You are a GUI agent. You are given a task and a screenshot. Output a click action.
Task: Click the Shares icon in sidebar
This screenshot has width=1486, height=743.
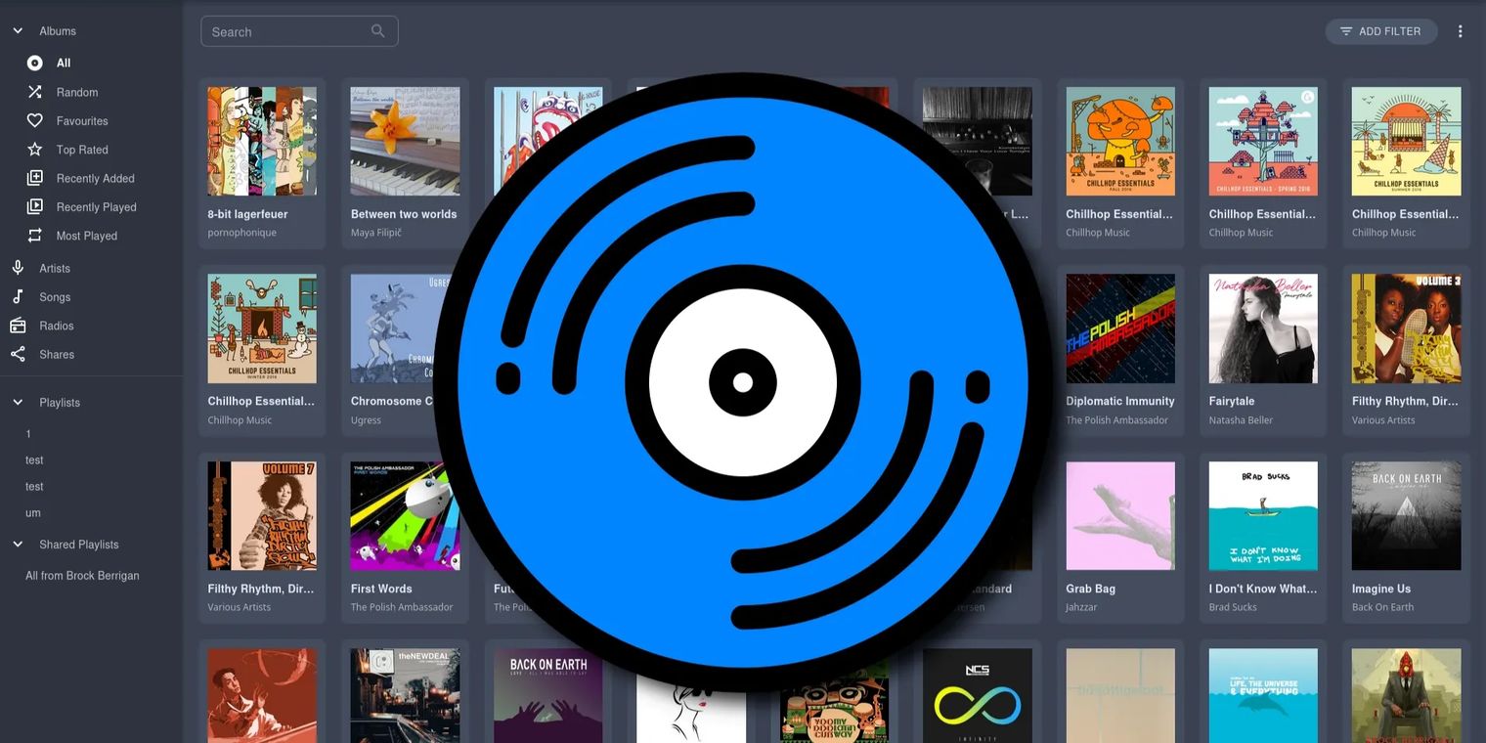18,354
